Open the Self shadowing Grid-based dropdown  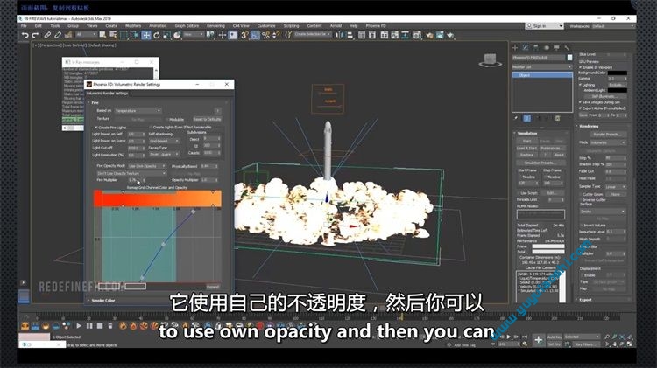coord(164,141)
